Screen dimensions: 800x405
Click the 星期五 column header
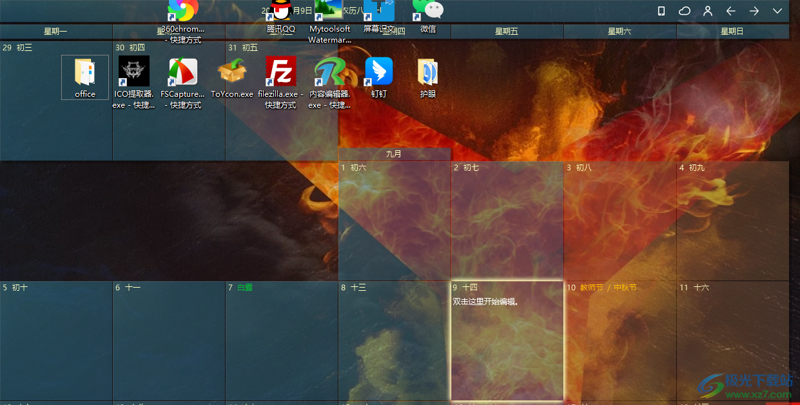(x=507, y=31)
